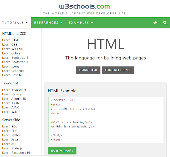This screenshot has width=170, height=157.
Task: Select Learn W3.JS link
Action: [x=11, y=112]
